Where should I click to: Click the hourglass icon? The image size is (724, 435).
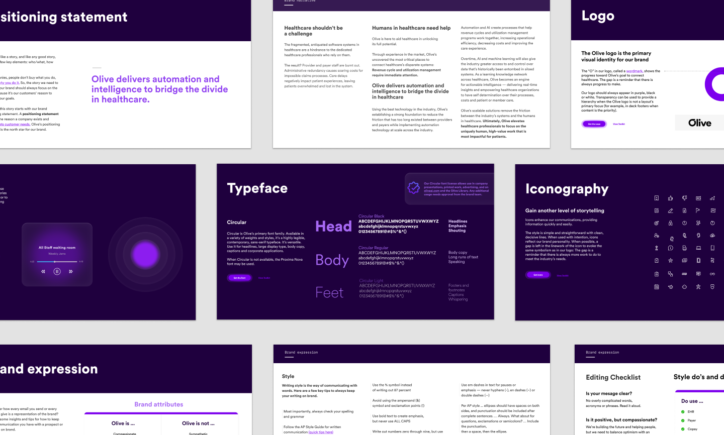tap(698, 223)
